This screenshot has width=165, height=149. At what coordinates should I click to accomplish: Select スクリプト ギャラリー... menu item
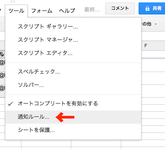coord(73,26)
